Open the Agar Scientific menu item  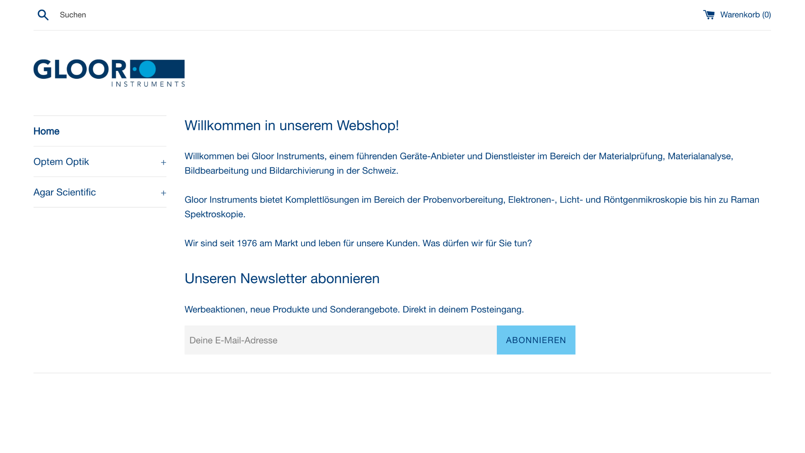pos(65,193)
